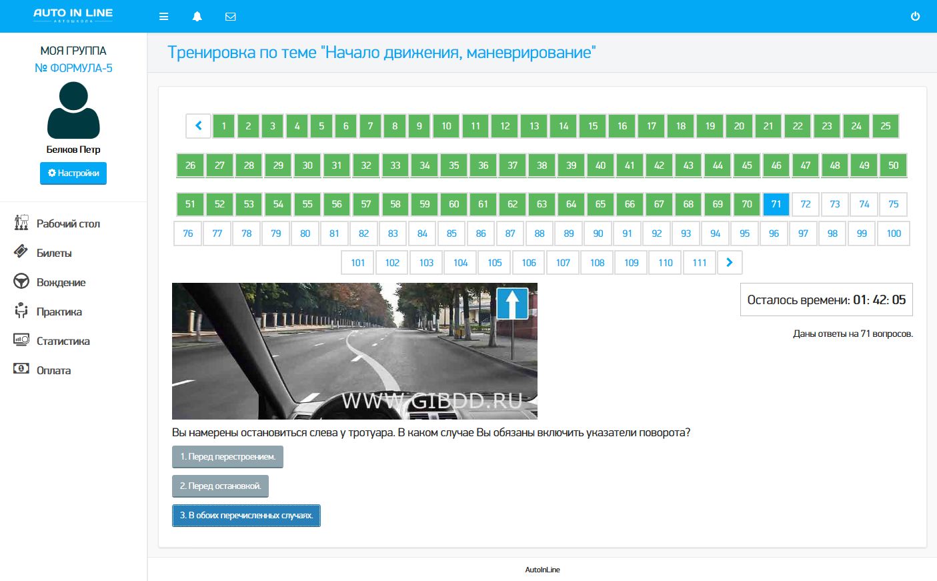Click user name Белков Петр
Viewport: 937px width, 581px height.
(x=73, y=149)
